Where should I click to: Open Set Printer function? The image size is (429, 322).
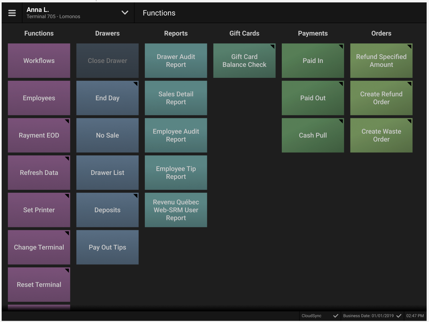pos(39,210)
